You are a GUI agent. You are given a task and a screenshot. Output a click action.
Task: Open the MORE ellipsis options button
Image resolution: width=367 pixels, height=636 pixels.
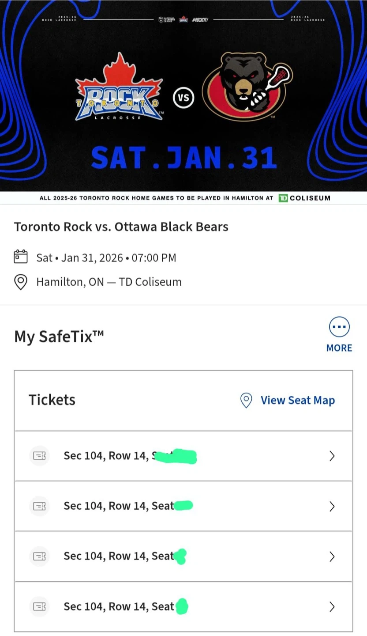coord(339,328)
